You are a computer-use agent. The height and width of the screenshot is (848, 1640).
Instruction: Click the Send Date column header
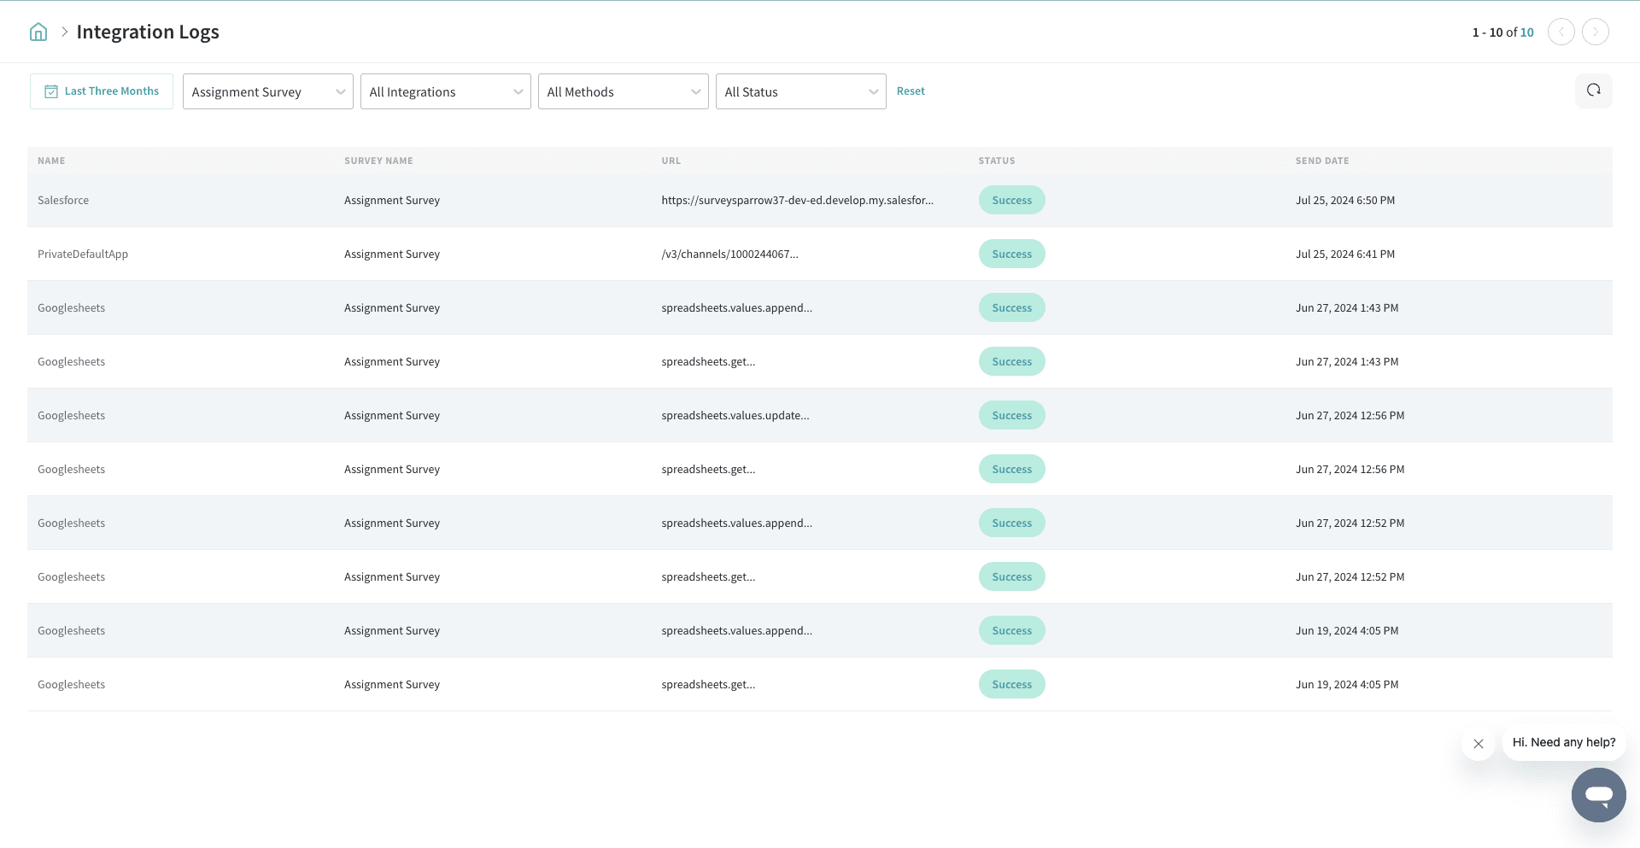1321,161
